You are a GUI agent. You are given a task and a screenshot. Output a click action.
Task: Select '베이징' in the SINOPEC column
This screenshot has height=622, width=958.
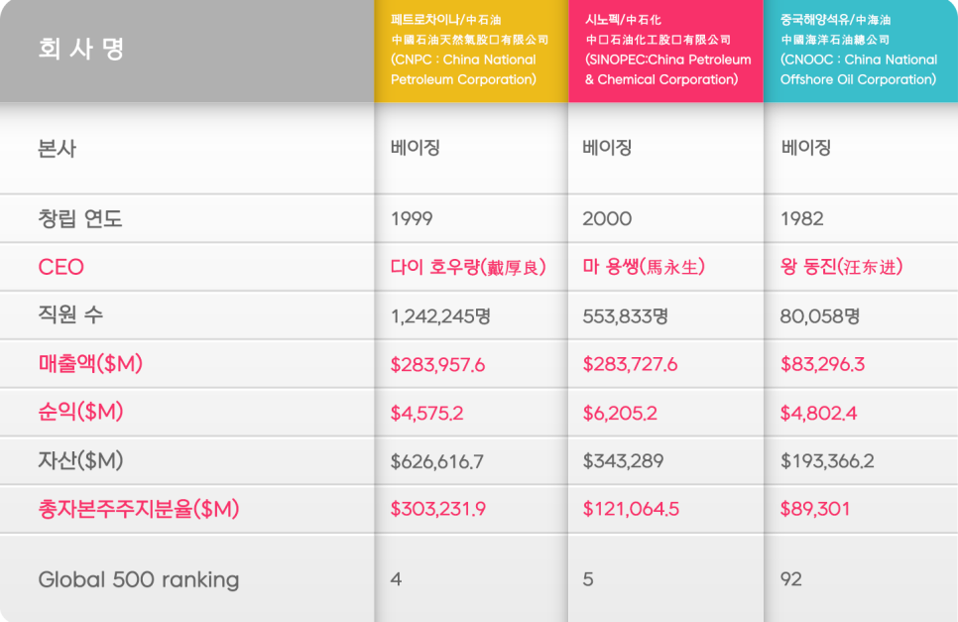(x=607, y=147)
